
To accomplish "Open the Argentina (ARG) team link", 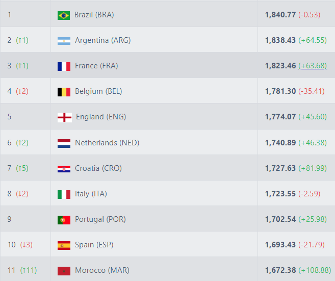I will coord(103,40).
